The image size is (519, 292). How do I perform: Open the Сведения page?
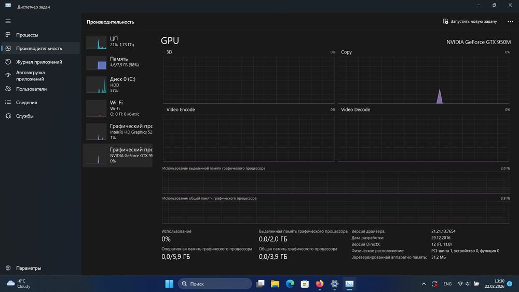pyautogui.click(x=40, y=103)
